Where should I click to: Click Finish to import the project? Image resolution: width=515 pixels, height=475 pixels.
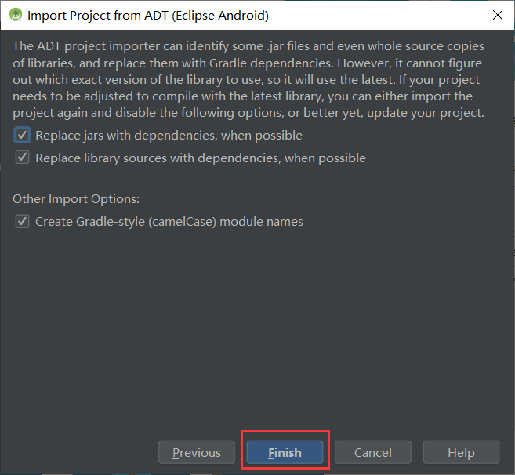coord(285,452)
